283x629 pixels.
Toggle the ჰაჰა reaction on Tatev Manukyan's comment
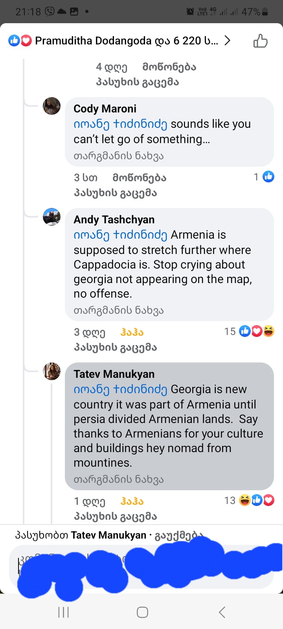[x=132, y=502]
